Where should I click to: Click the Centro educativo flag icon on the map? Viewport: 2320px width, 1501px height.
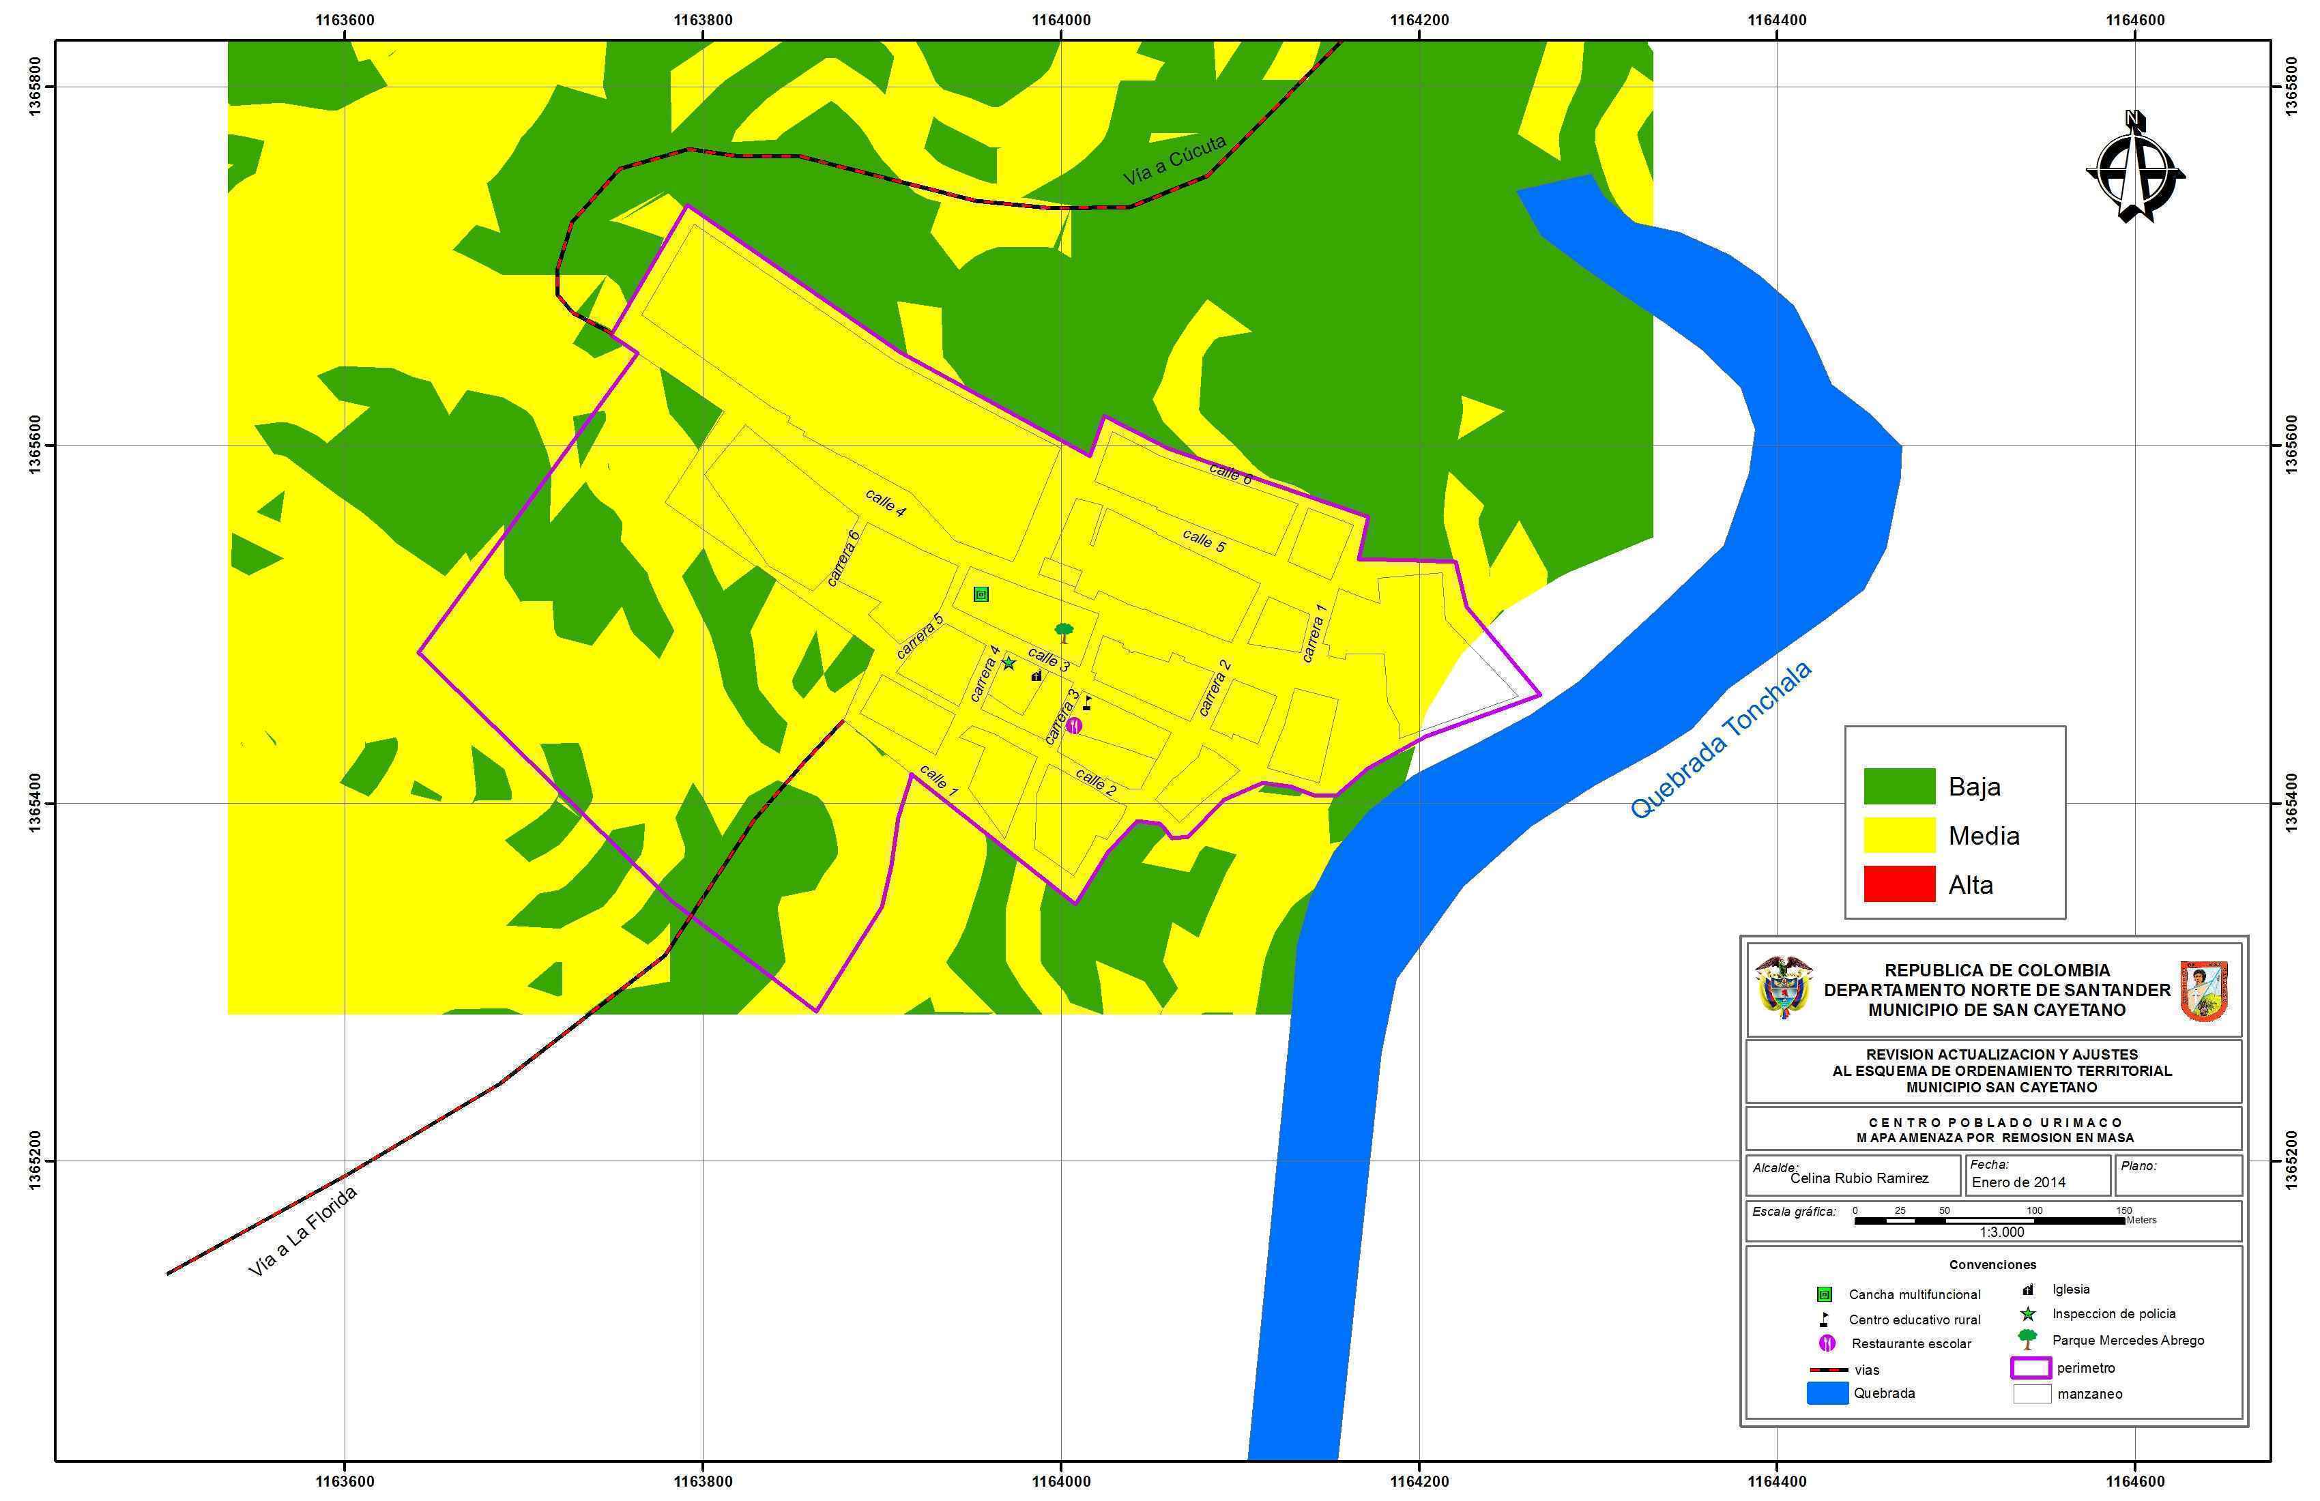pos(1087,702)
